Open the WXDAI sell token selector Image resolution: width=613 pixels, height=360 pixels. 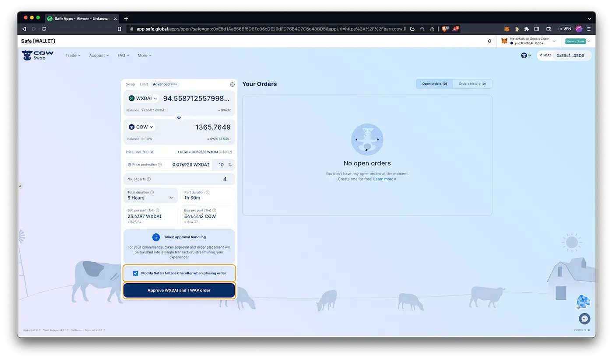143,98
